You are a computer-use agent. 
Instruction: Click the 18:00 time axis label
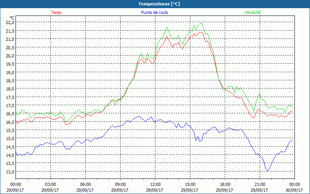pos(225,185)
